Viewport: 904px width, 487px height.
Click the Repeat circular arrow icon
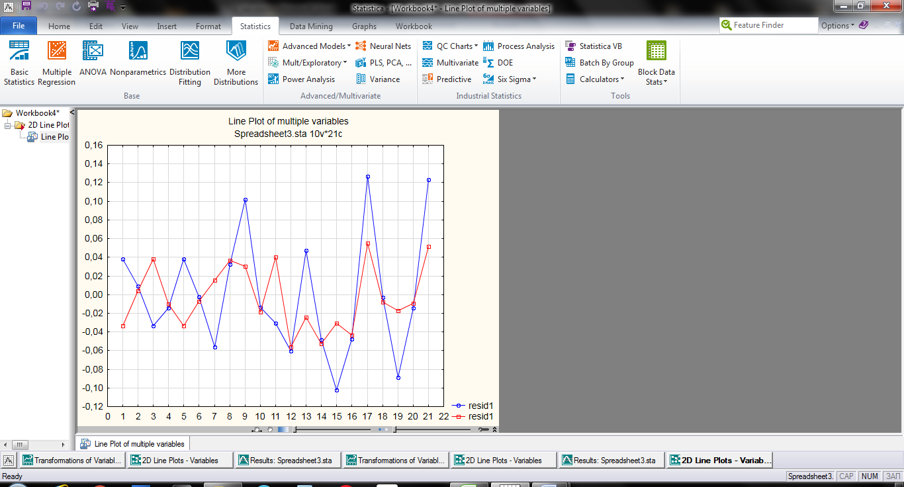[76, 7]
